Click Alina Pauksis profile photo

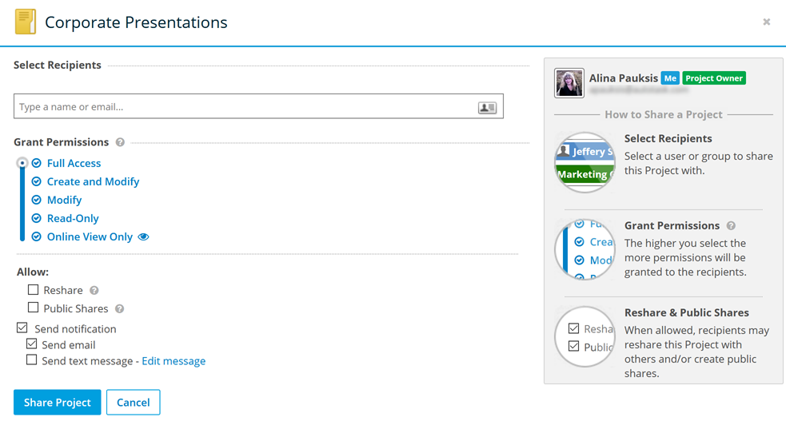pos(569,83)
